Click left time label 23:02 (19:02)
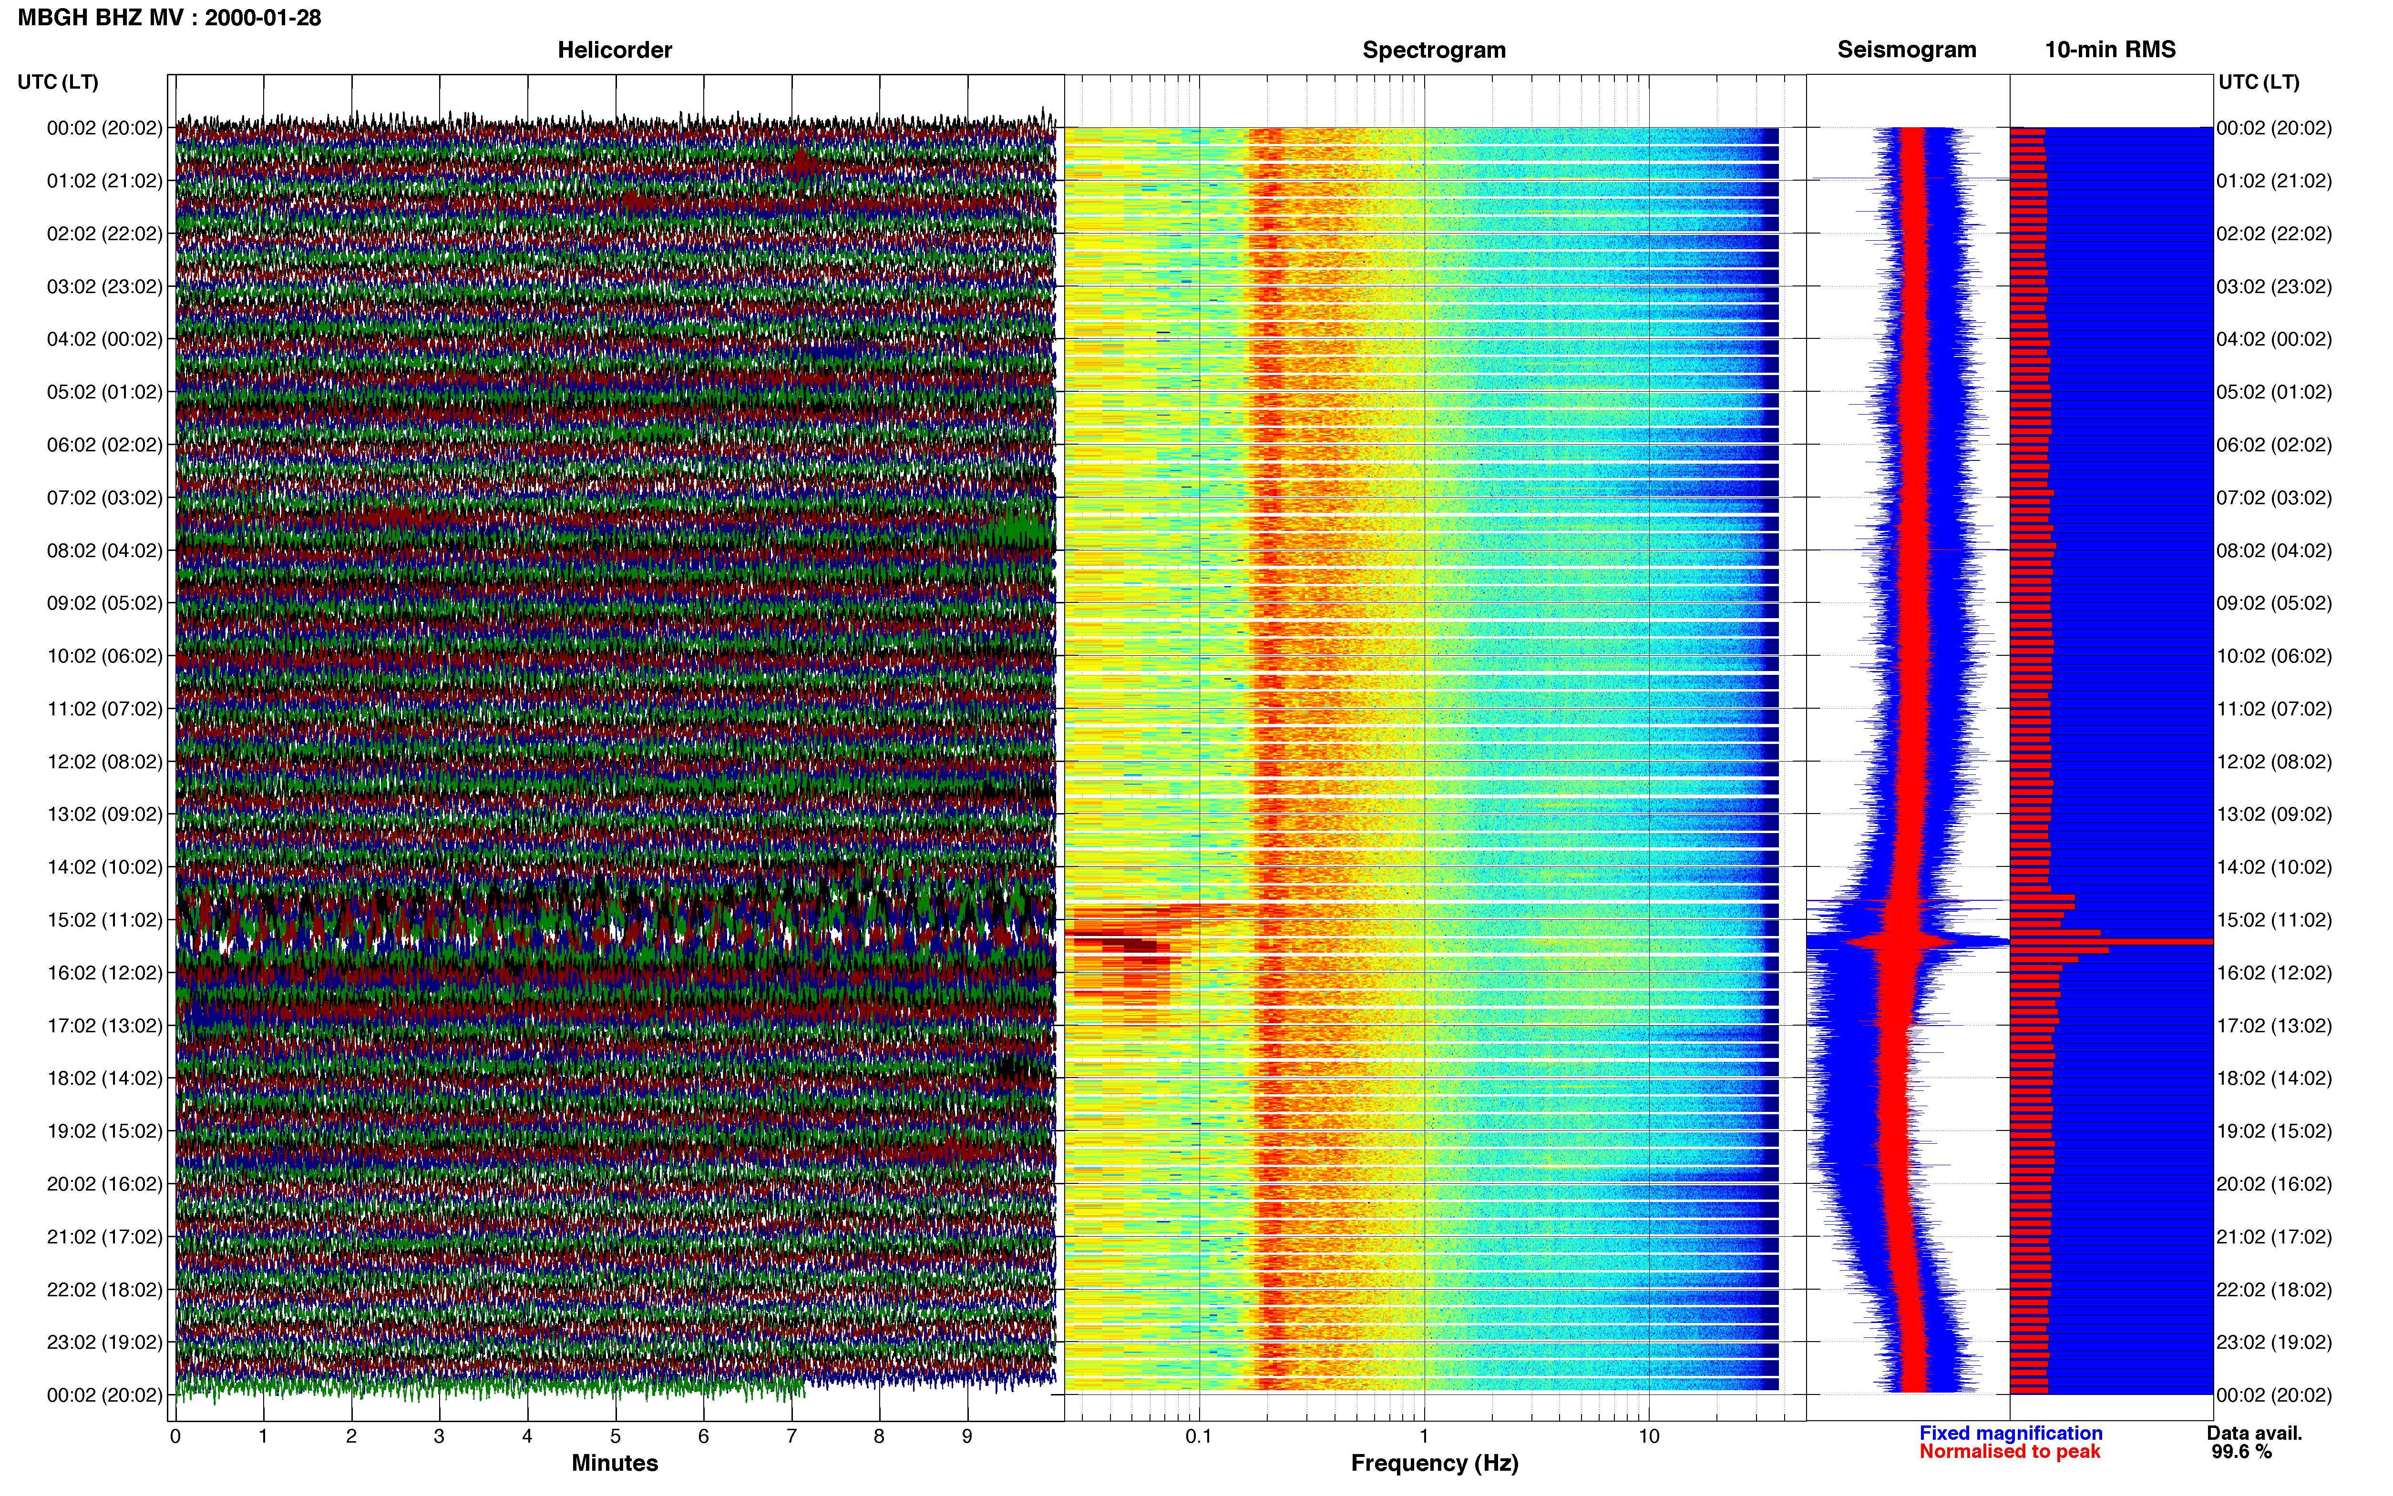 (105, 1343)
